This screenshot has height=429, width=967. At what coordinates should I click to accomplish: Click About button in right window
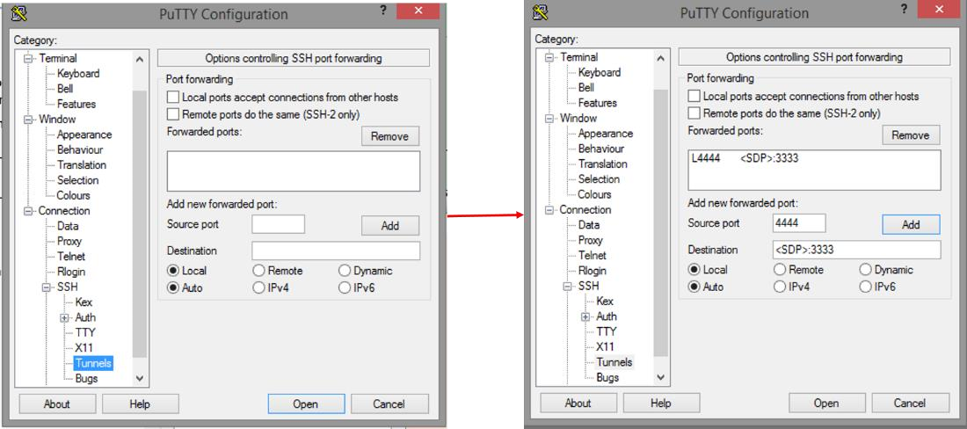click(x=578, y=404)
